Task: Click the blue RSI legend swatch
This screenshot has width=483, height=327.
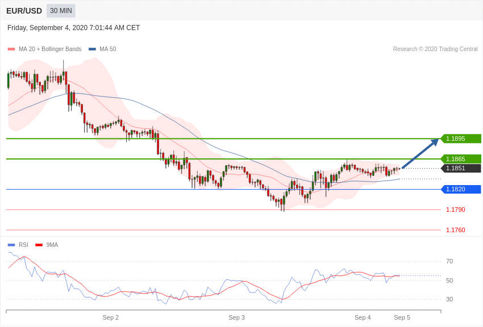Action: tap(11, 245)
